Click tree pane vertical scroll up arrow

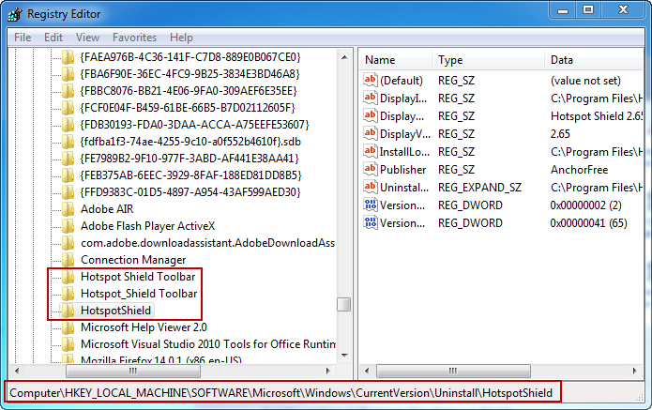coord(344,57)
